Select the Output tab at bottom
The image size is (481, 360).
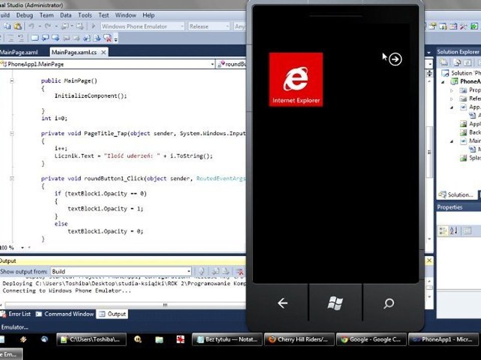click(x=112, y=314)
